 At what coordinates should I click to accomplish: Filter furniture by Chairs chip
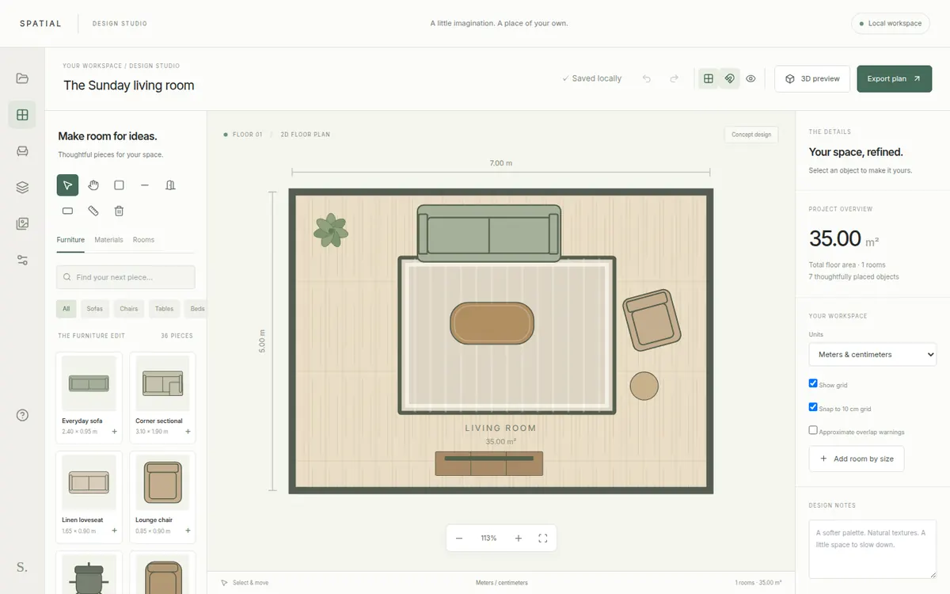[x=129, y=309]
